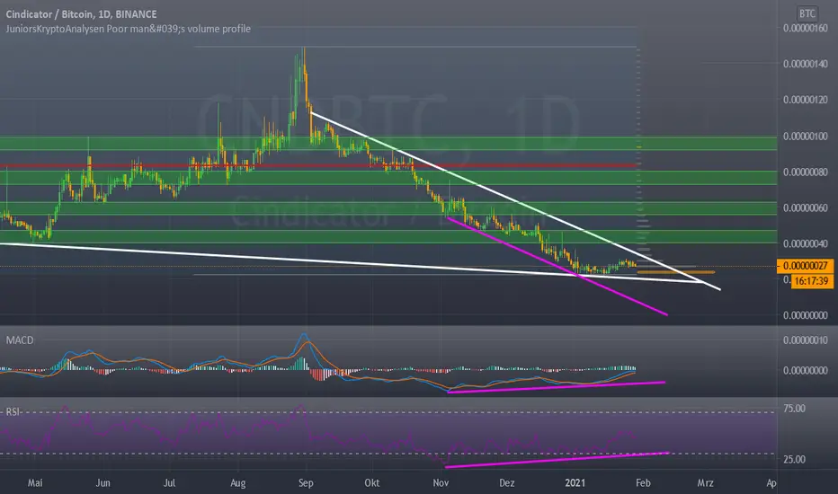This screenshot has width=838, height=494.
Task: Click the BTC currency button
Action: (x=807, y=13)
